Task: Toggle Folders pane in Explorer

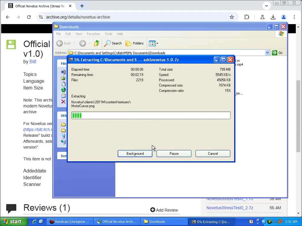Action: [x=134, y=43]
